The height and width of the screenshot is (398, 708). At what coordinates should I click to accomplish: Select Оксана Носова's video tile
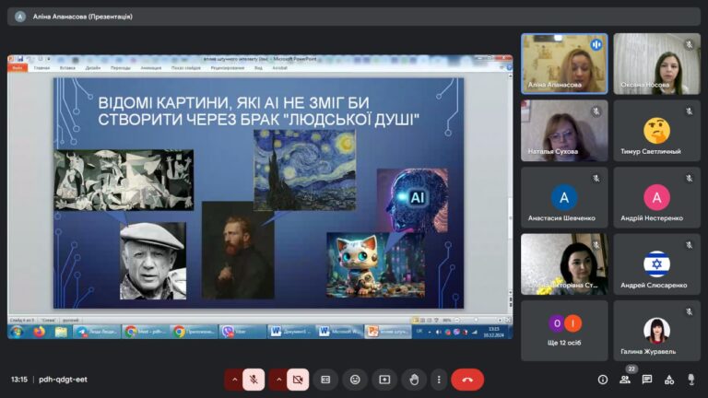coord(656,64)
